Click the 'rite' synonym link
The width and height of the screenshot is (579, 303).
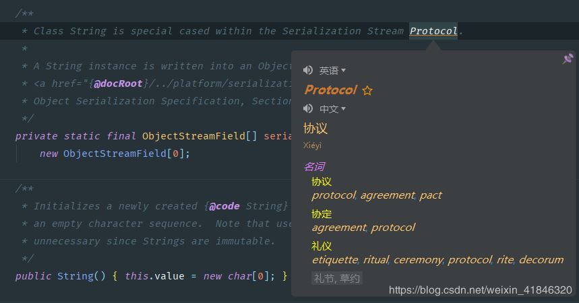pos(505,260)
